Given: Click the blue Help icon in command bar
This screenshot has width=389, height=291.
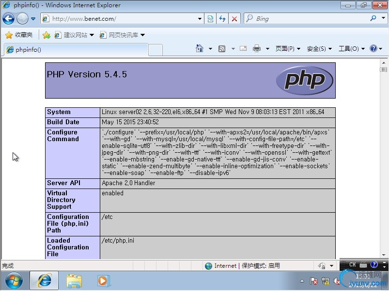Looking at the screenshot, I should [x=373, y=48].
